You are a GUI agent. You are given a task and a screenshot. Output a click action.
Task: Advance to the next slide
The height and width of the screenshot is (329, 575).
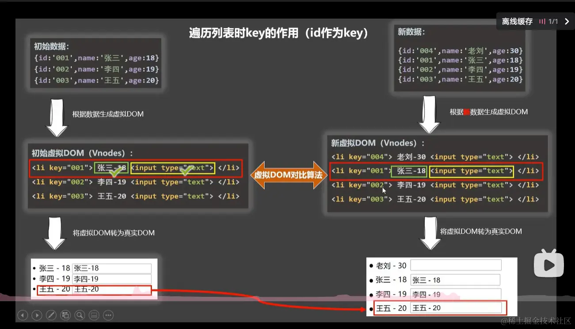(37, 315)
